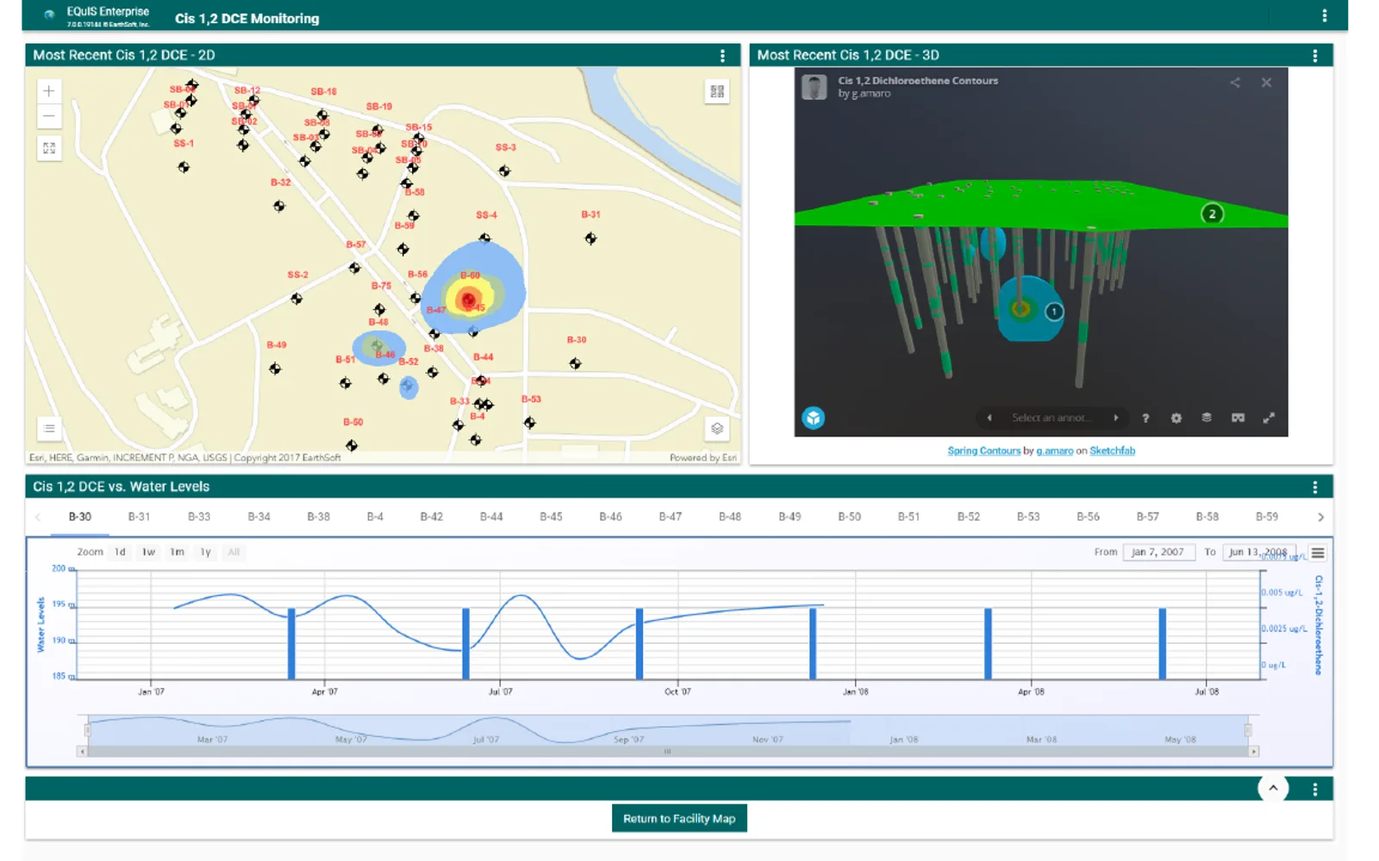
Task: Switch to the B-50 tab
Action: [849, 517]
